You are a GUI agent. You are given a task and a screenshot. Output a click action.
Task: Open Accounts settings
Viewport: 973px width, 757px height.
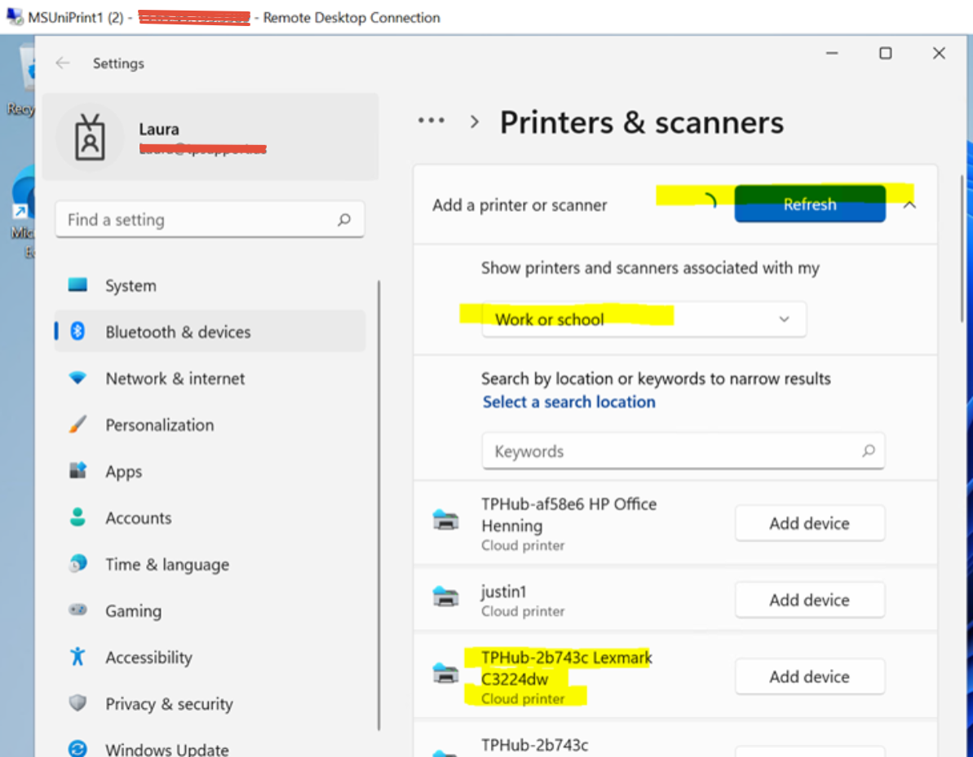[x=210, y=517]
